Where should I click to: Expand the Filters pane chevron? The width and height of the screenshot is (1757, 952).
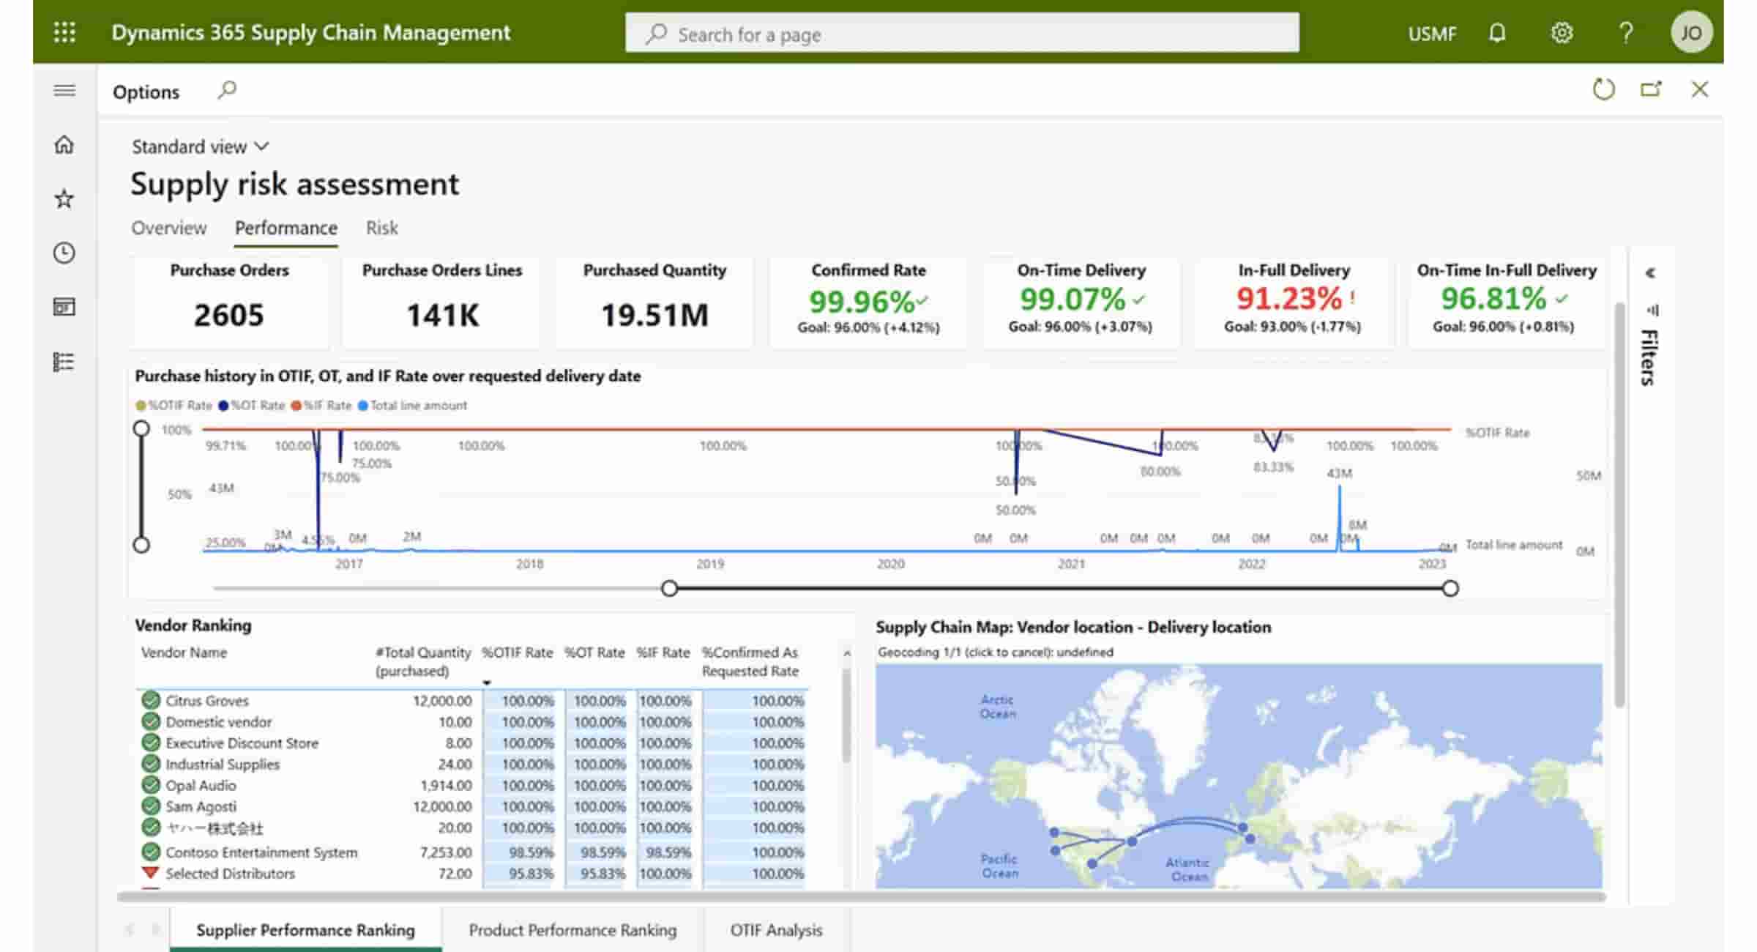coord(1651,273)
